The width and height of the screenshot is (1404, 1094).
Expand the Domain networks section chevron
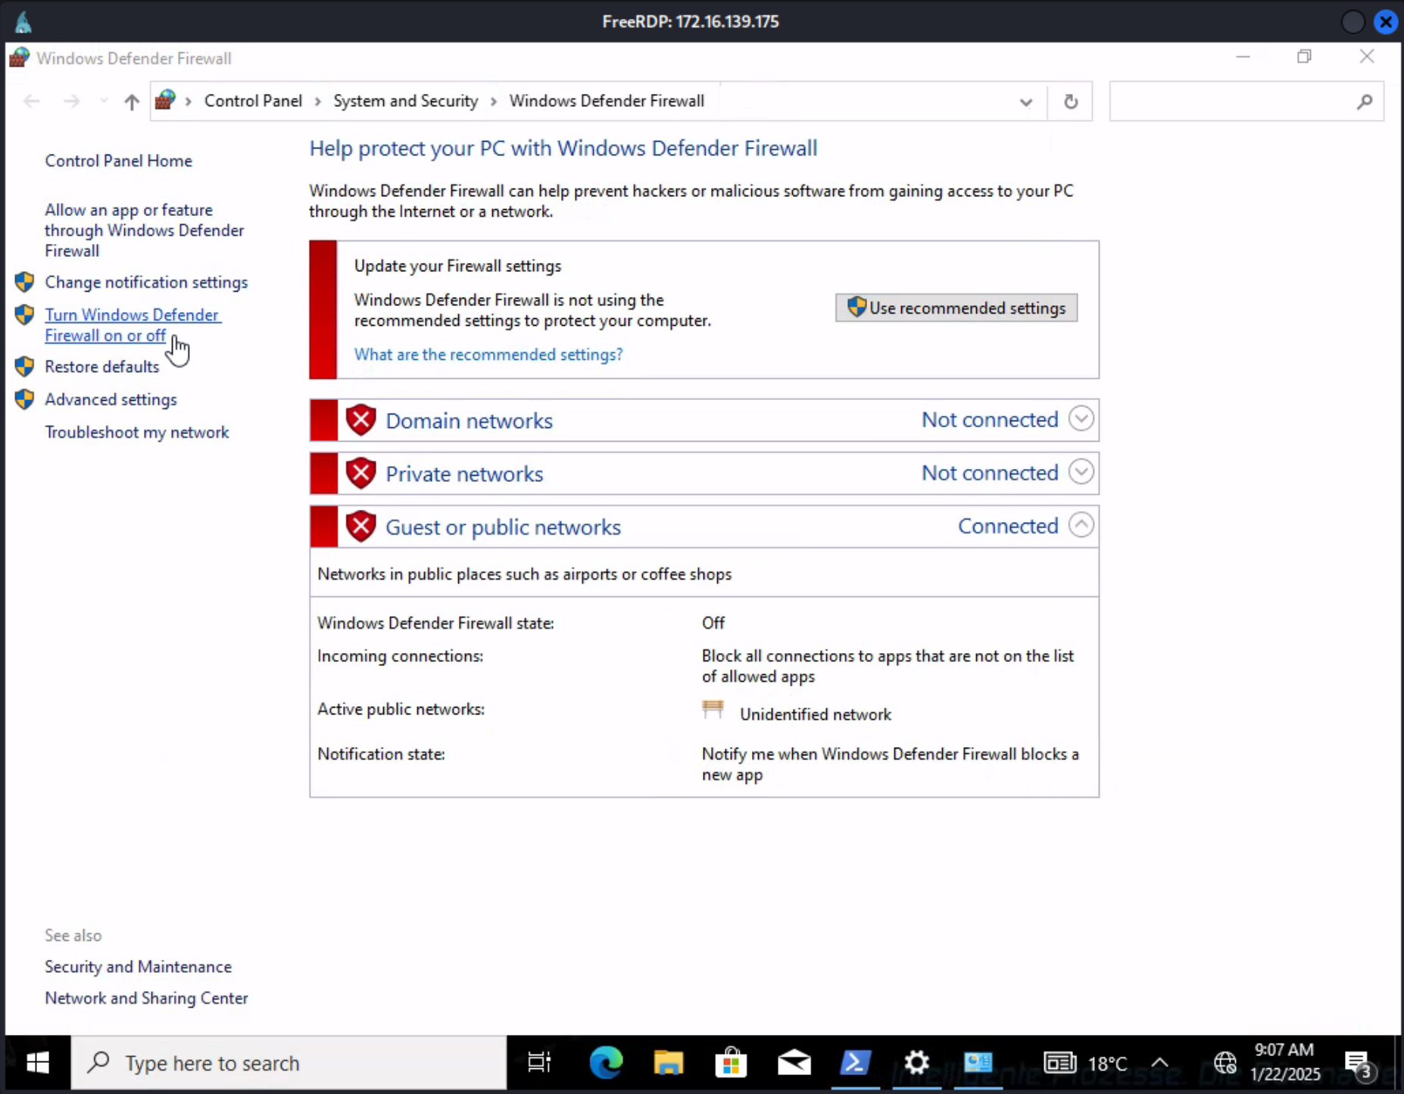(1081, 418)
